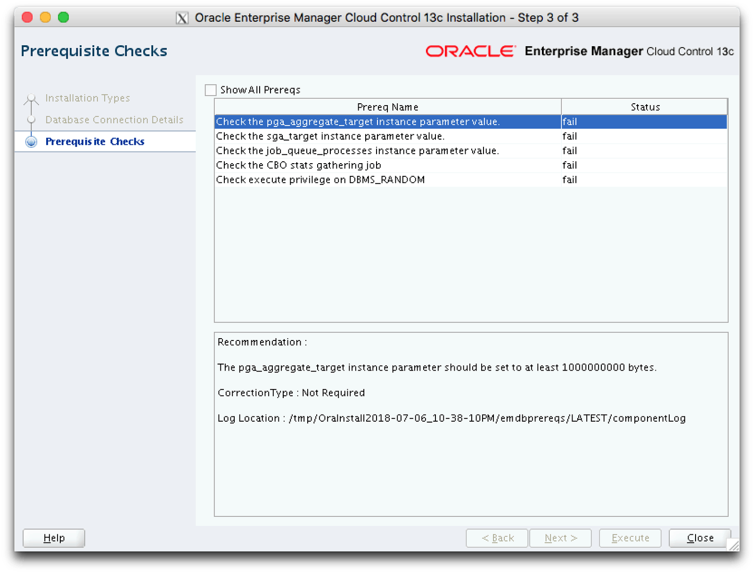This screenshot has height=573, width=754.
Task: Select the DBMS_RANDOM execute privilege row
Action: pyautogui.click(x=320, y=180)
